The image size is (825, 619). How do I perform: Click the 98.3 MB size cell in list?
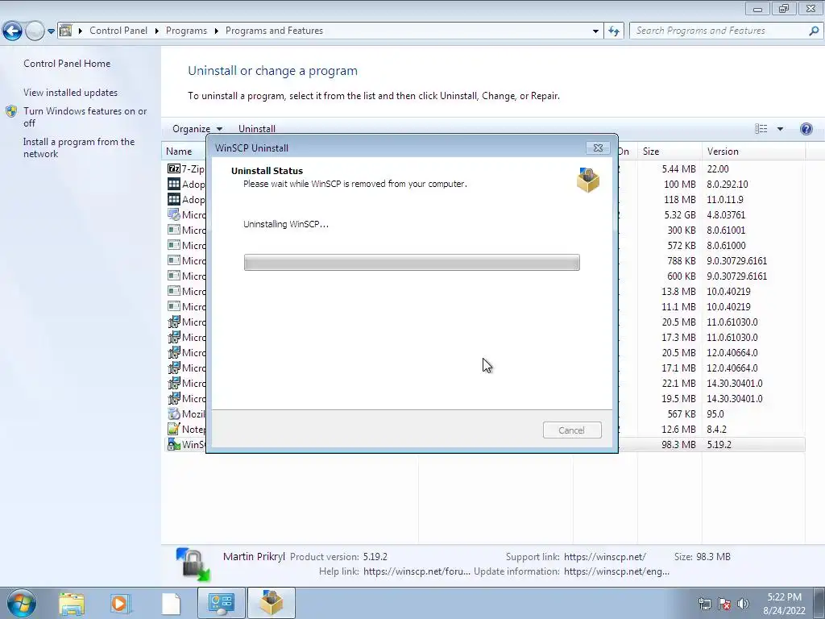(678, 444)
